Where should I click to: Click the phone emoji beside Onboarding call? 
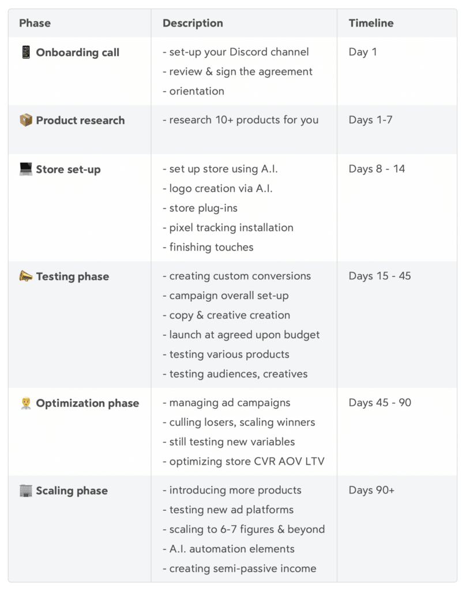tap(25, 53)
